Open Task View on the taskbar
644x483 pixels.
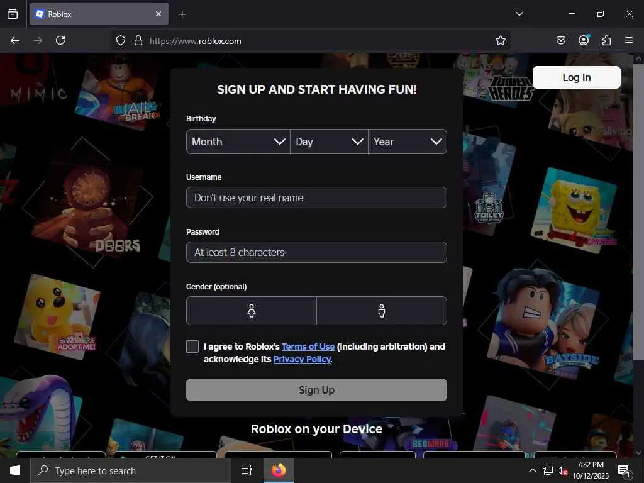[x=246, y=470]
